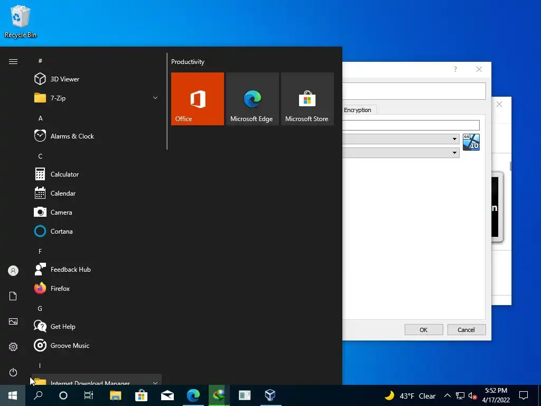Open the clock showing 5:52 PM
Image resolution: width=541 pixels, height=406 pixels.
point(496,395)
